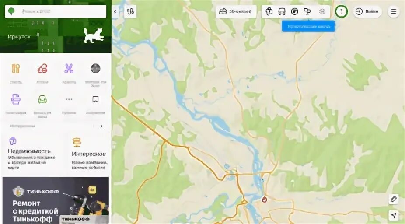Select the pharmacy pills category icon
Viewport: 405px width, 224px height.
click(x=42, y=69)
